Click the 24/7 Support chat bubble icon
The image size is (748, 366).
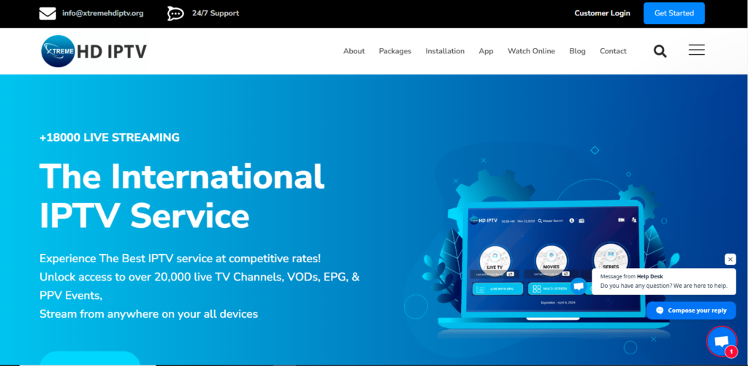click(x=175, y=13)
